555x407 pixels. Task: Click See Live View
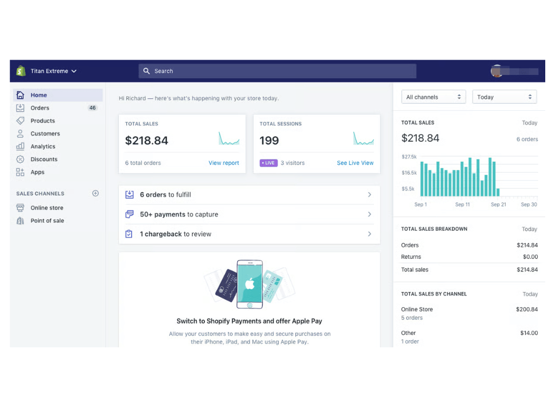(x=355, y=163)
